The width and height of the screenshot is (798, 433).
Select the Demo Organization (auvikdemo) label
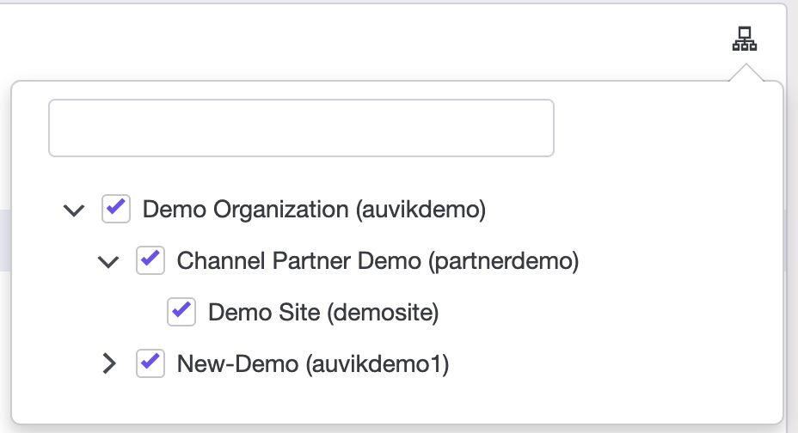pos(314,210)
